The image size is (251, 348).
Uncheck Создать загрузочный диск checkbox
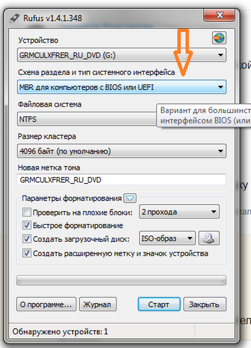coord(27,239)
